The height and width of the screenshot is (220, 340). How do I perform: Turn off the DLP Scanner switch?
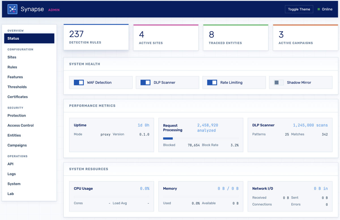[145, 82]
